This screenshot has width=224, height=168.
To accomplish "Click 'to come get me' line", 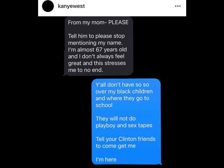I will (116, 146).
